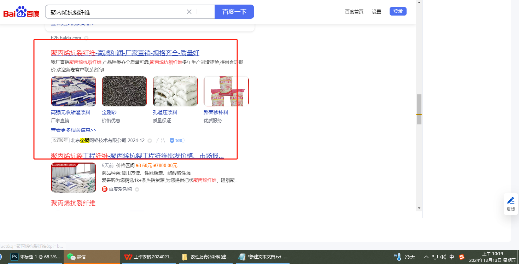
Task: Click the Baidu logo
Action: (x=22, y=12)
